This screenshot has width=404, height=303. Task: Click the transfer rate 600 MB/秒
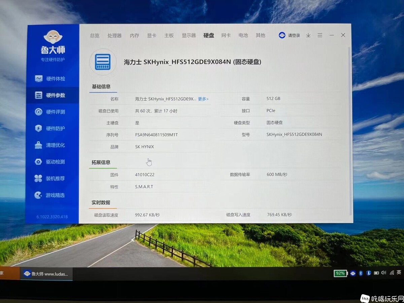coord(277,174)
